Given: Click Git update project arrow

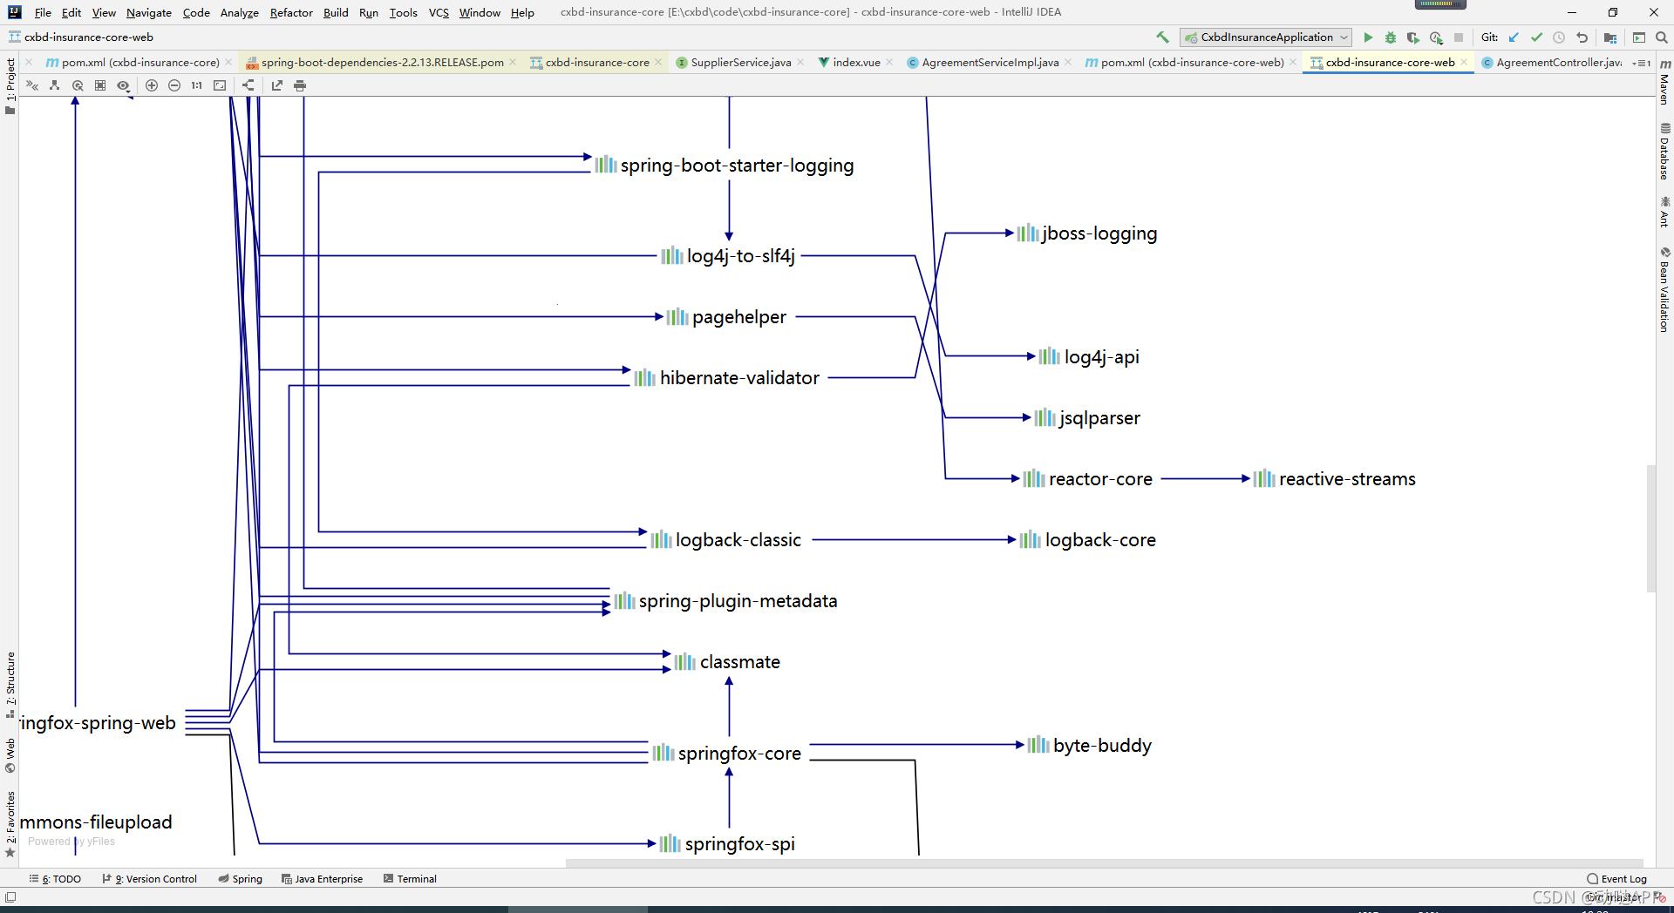Looking at the screenshot, I should [1514, 37].
